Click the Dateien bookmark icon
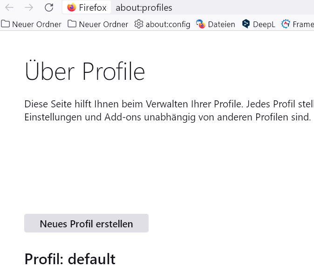Screen dimensions: 314x274 pyautogui.click(x=201, y=24)
